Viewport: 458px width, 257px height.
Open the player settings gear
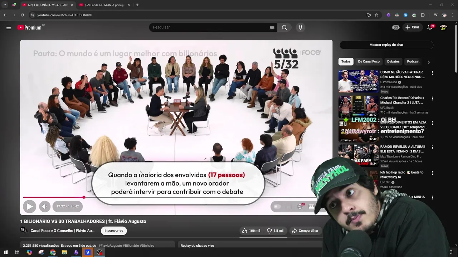pyautogui.click(x=300, y=206)
